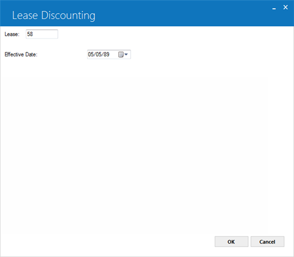The image size is (294, 257).
Task: Confirm the dialog with OK
Action: tap(232, 242)
